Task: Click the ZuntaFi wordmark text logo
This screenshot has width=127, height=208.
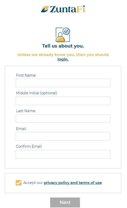Action: click(x=67, y=9)
